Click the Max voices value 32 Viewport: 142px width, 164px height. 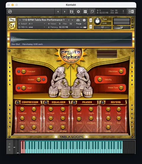tap(71, 24)
